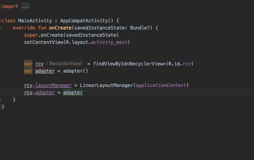
Task: Click the ": RecyclerView!" inlay type hint
Action: click(64, 63)
